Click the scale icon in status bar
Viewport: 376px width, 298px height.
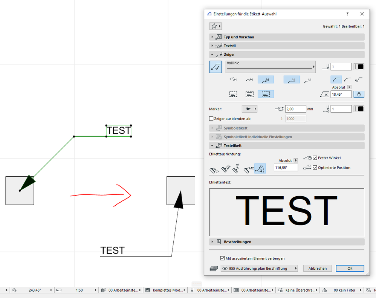click(59, 290)
